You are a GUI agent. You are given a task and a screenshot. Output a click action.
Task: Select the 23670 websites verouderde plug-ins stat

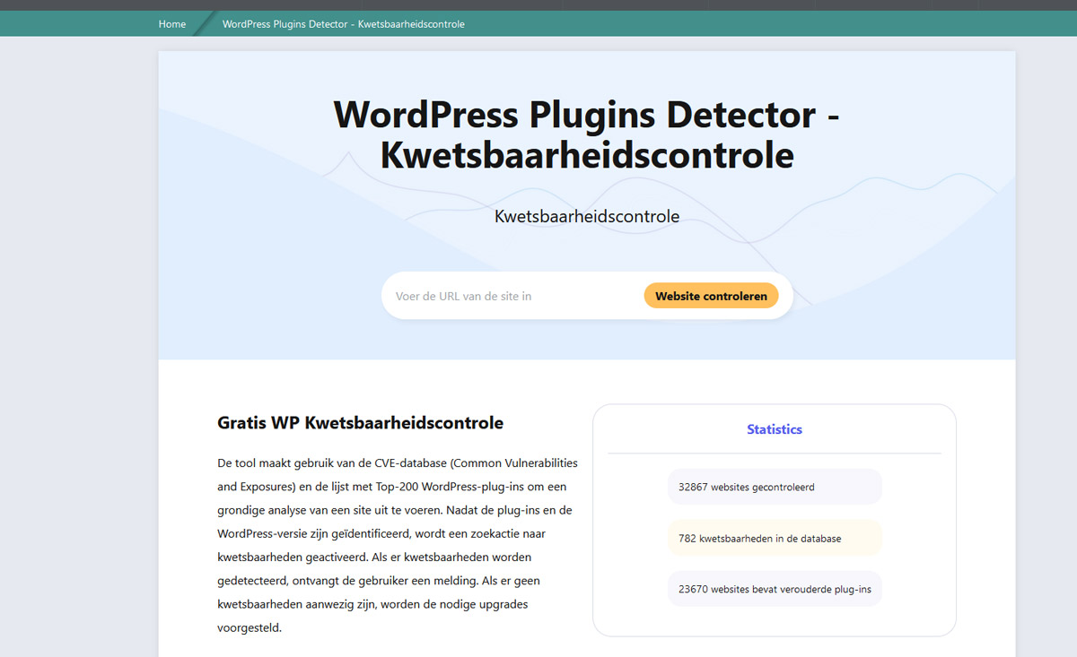coord(775,589)
